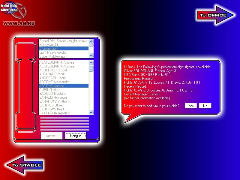Select BANAZLI Husseyin from the list
Screen dimensions: 240x180
pos(64,97)
